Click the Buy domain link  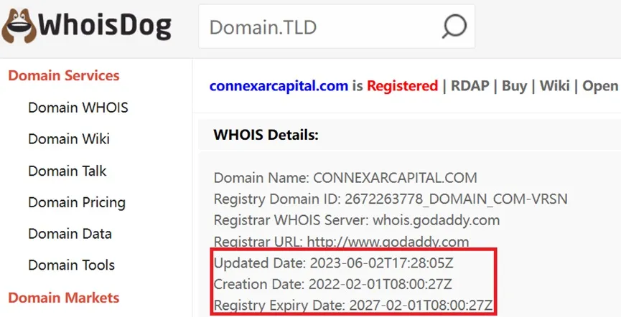pos(515,86)
